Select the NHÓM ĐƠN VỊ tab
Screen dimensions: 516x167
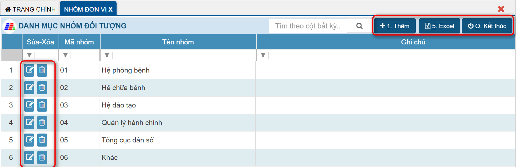(85, 9)
